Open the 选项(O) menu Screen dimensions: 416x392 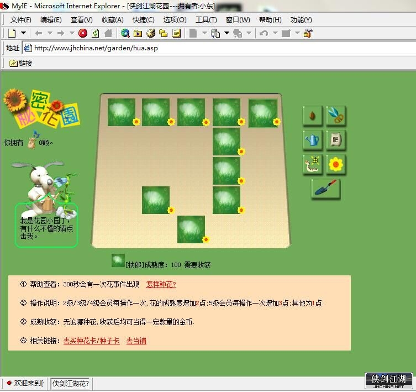click(x=175, y=20)
